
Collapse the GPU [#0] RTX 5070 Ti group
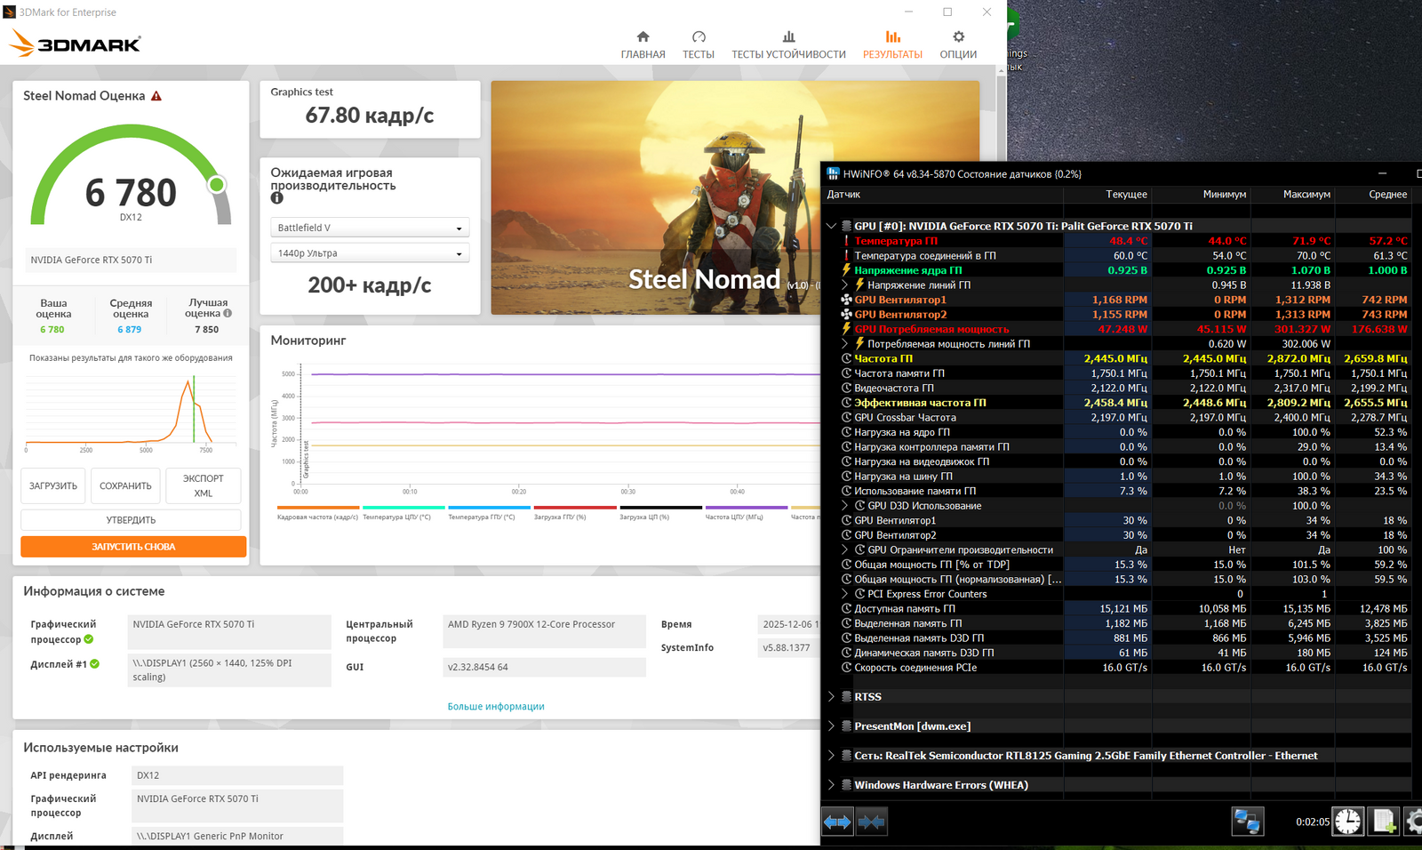832,226
